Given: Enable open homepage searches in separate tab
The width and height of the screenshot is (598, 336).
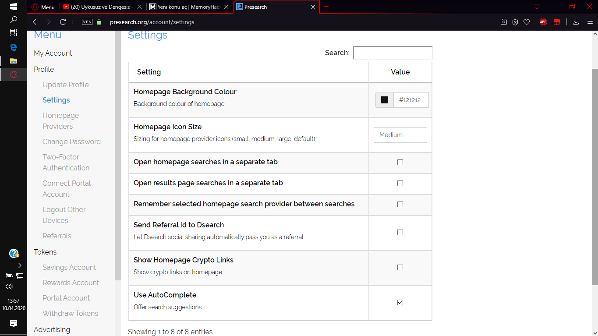Looking at the screenshot, I should (x=400, y=162).
